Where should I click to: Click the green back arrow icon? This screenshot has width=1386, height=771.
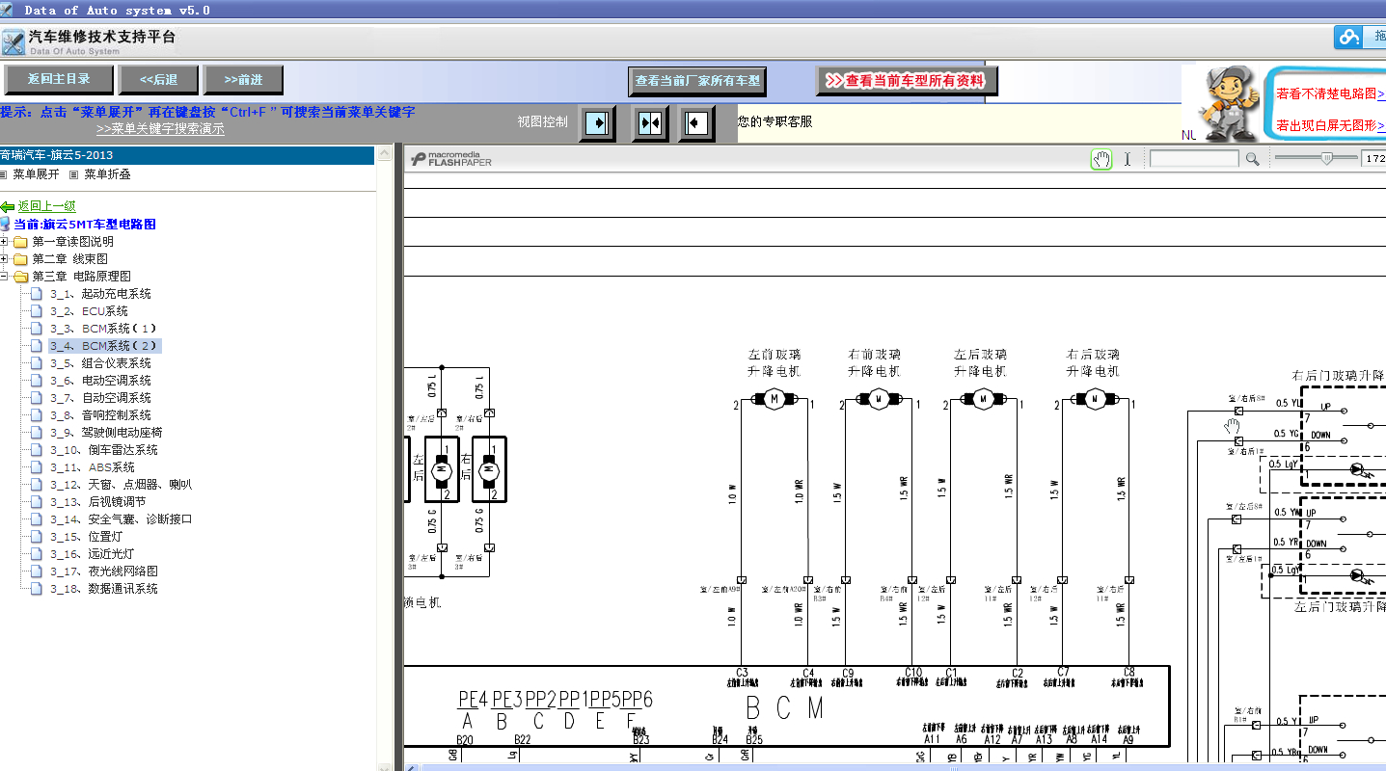[8, 206]
